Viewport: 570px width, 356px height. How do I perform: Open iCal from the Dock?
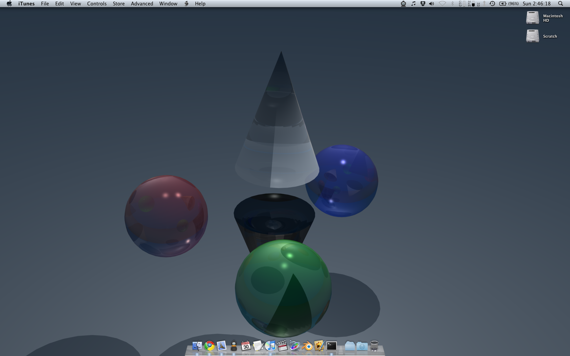(246, 346)
